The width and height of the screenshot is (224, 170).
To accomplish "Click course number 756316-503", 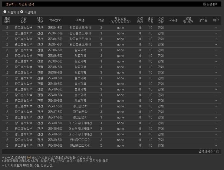I will [x=55, y=61].
